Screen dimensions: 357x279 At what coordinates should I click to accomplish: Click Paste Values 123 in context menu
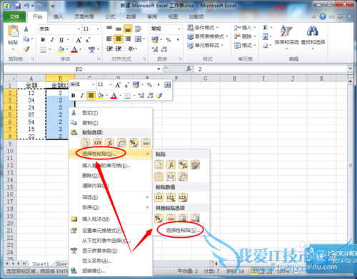click(x=97, y=142)
